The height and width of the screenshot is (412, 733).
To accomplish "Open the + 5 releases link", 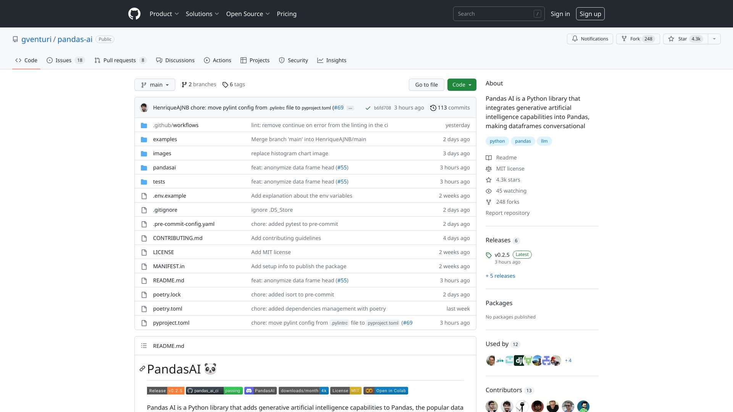I will [x=500, y=276].
